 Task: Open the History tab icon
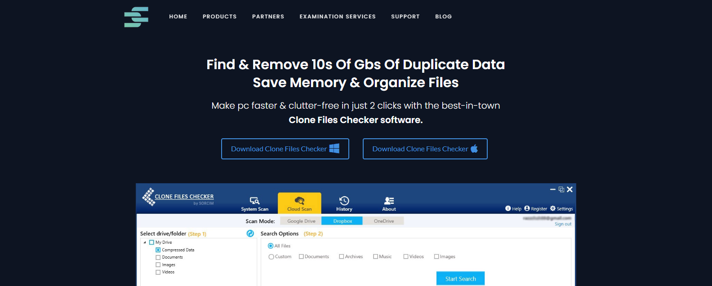344,201
